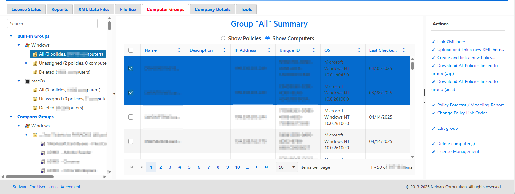Click the Delete computer(s) action link
This screenshot has height=194, width=515.
tap(456, 144)
